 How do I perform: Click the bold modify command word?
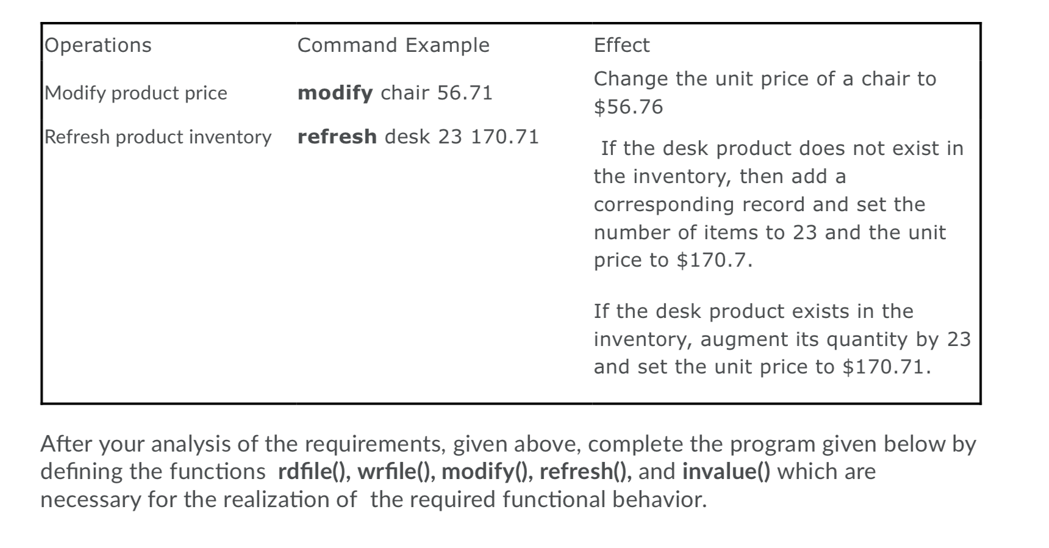(335, 93)
